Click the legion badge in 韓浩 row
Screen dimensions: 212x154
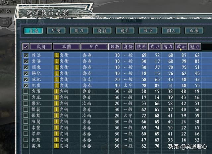point(57,55)
